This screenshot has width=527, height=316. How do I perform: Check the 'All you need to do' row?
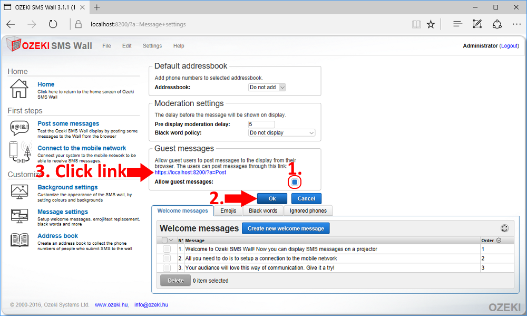click(x=167, y=258)
